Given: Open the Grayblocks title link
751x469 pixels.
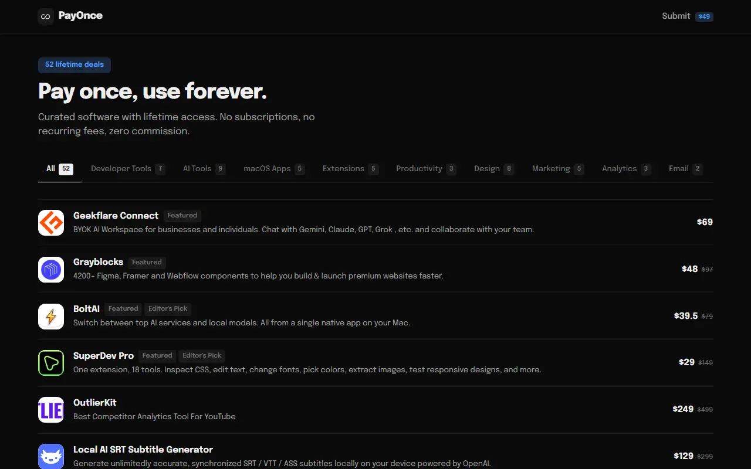Looking at the screenshot, I should coord(98,262).
